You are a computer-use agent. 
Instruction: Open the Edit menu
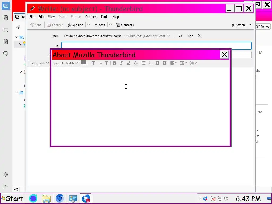pos(41,17)
